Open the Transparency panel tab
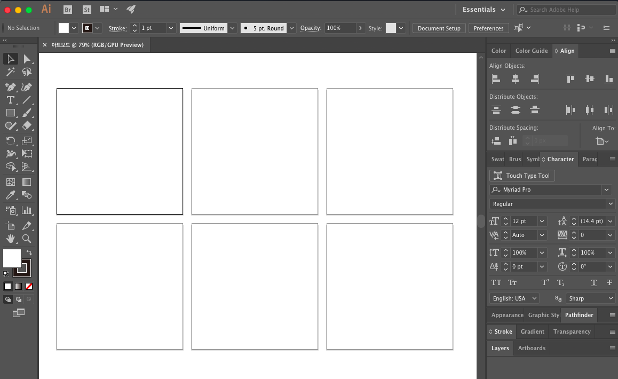 pyautogui.click(x=572, y=331)
